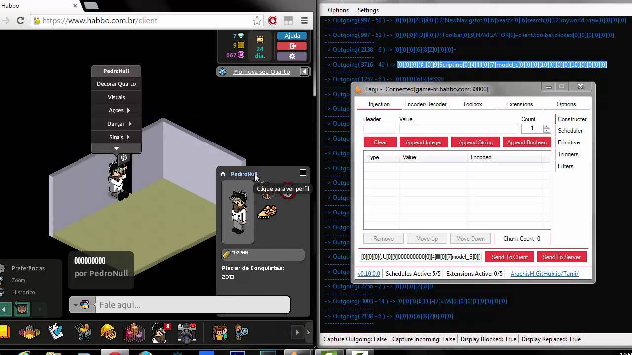The height and width of the screenshot is (355, 632).
Task: Click the avatar icon with 8 notifications
Action: [x=160, y=333]
